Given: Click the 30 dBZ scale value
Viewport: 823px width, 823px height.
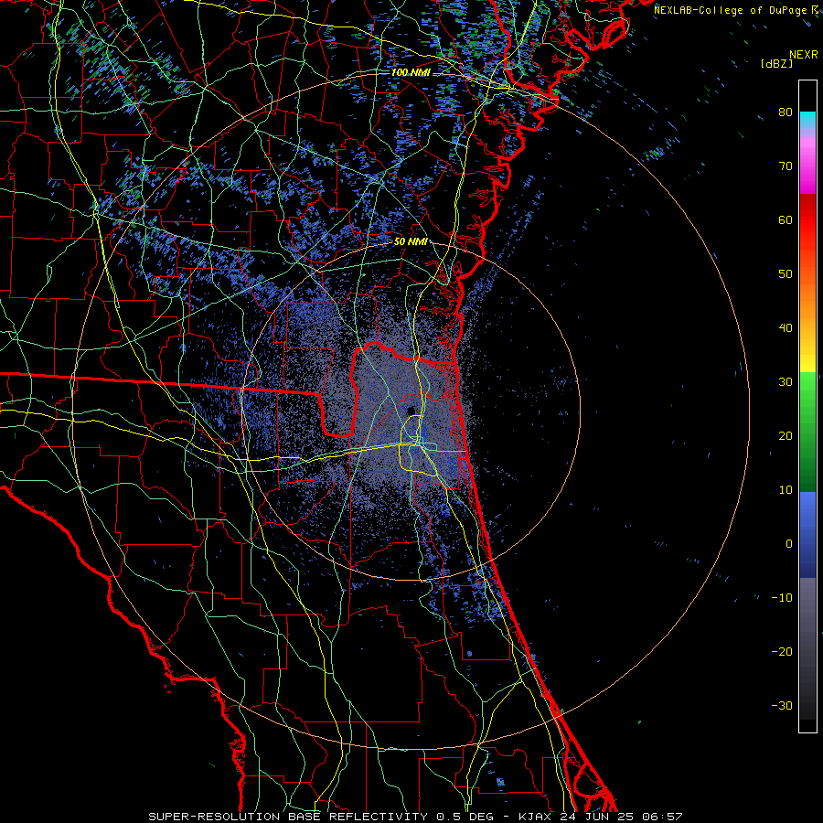Looking at the screenshot, I should [786, 381].
